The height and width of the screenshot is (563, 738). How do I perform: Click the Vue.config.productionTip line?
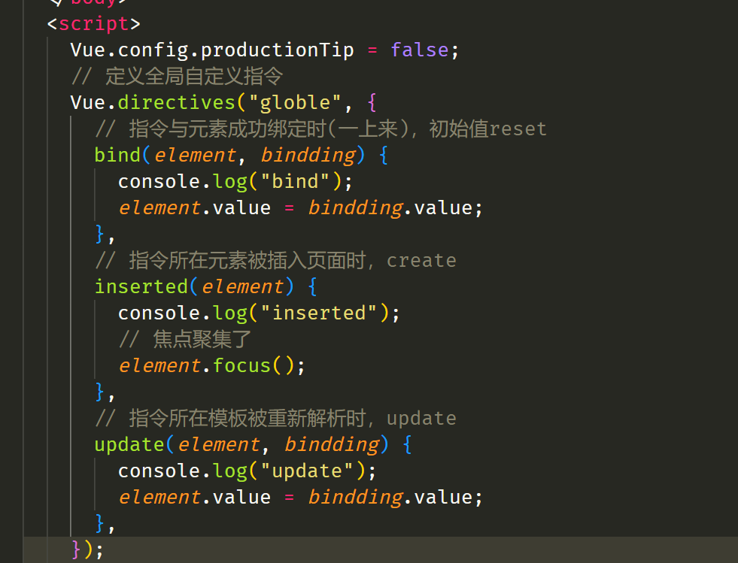(264, 50)
